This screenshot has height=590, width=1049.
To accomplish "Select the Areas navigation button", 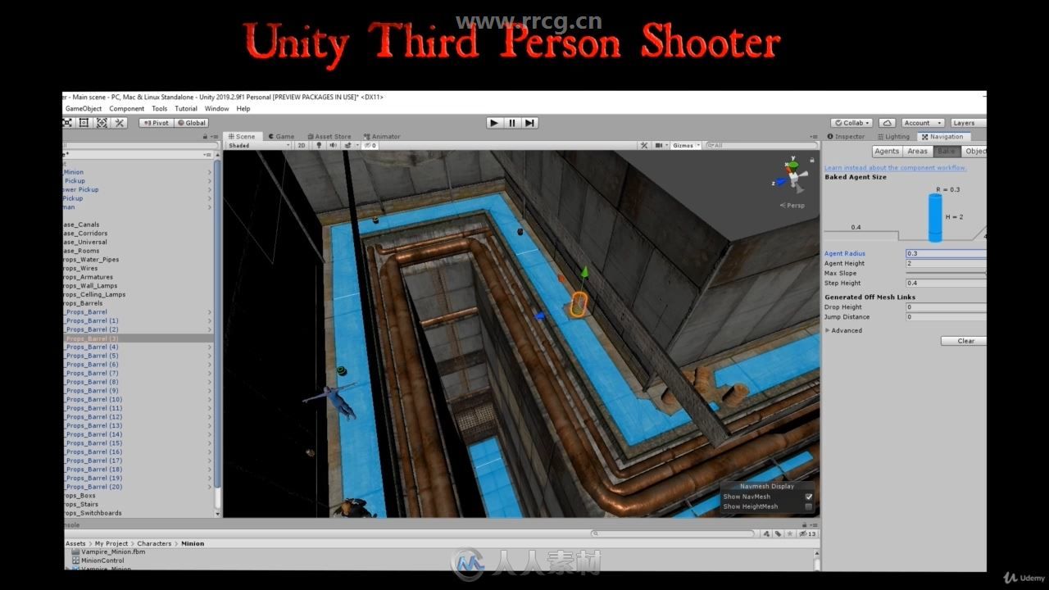I will coord(918,151).
